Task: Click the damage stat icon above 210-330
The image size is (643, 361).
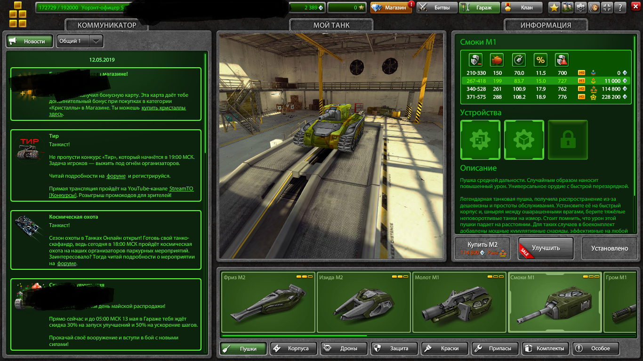Action: coord(475,60)
